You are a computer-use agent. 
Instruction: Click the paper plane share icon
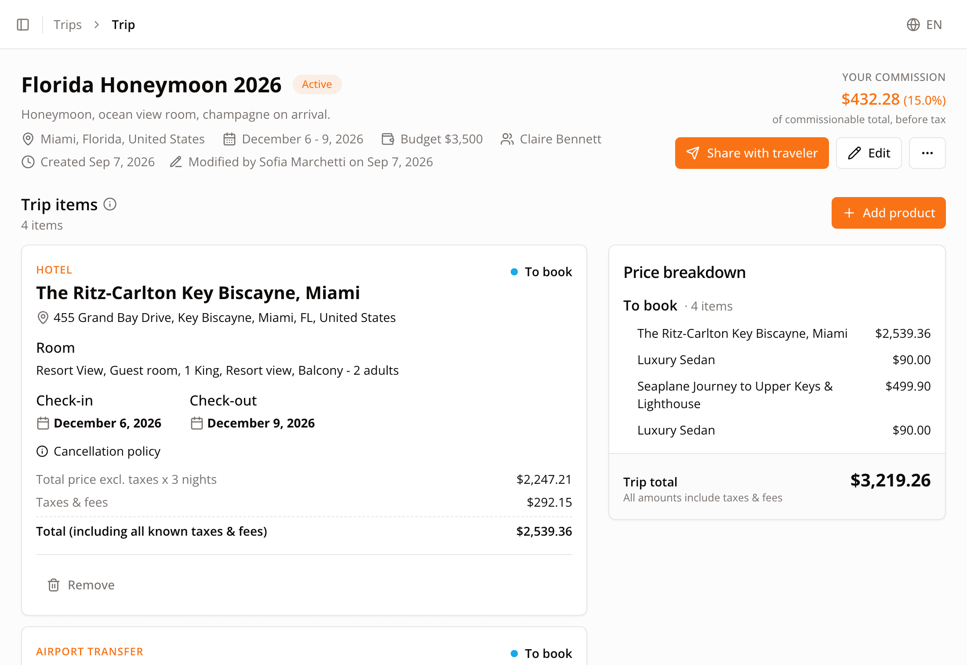pos(693,153)
